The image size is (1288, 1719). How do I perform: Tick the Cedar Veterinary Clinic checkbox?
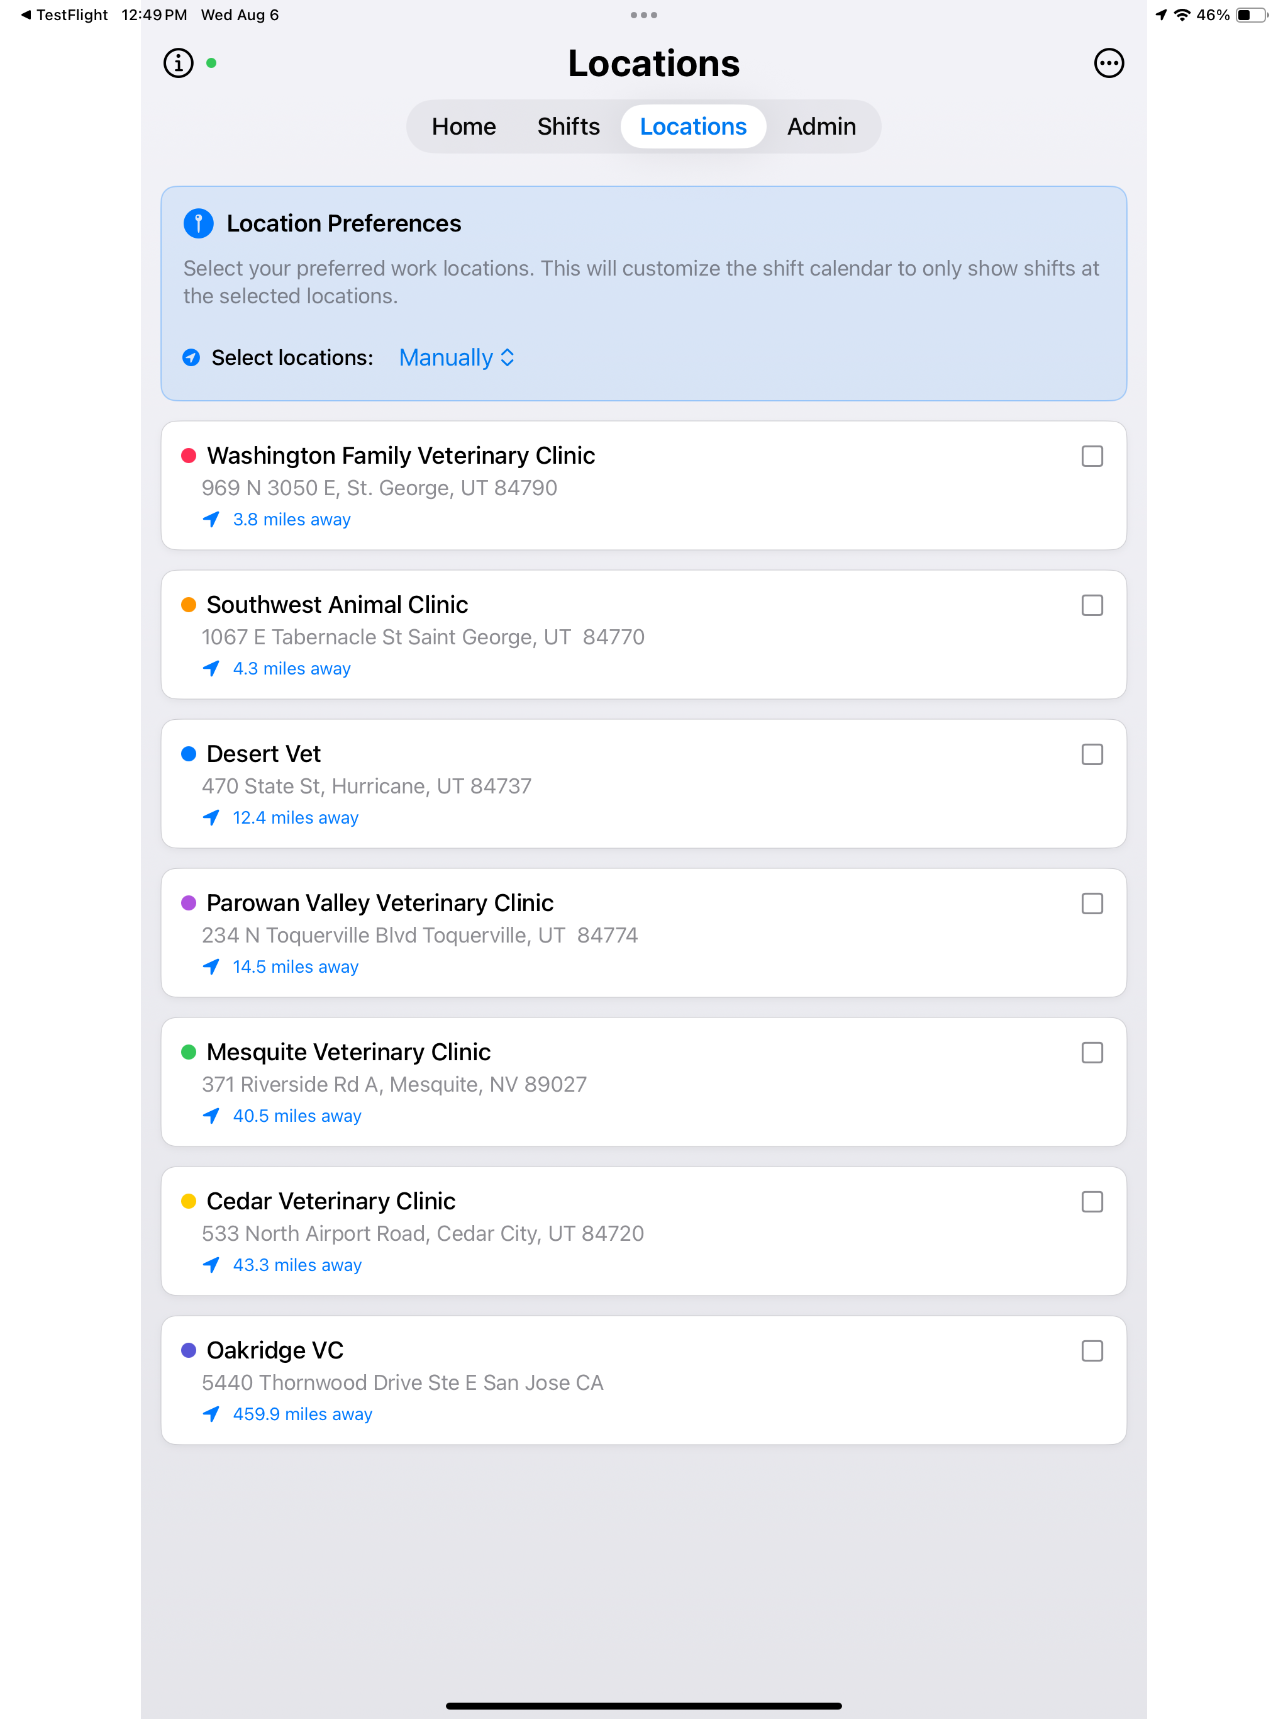pos(1092,1202)
